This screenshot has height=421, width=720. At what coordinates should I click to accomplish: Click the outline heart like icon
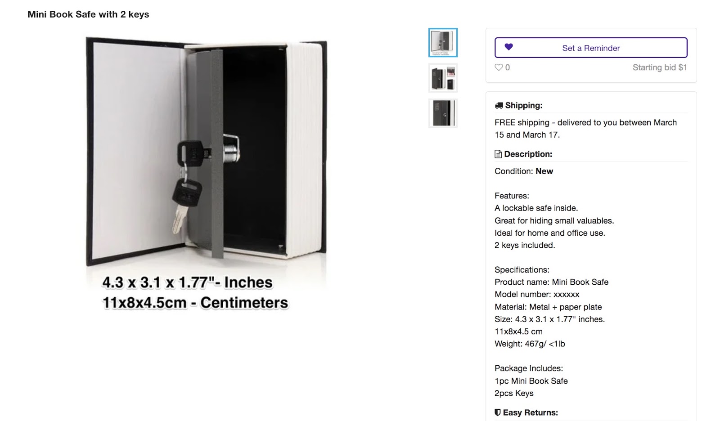(499, 67)
